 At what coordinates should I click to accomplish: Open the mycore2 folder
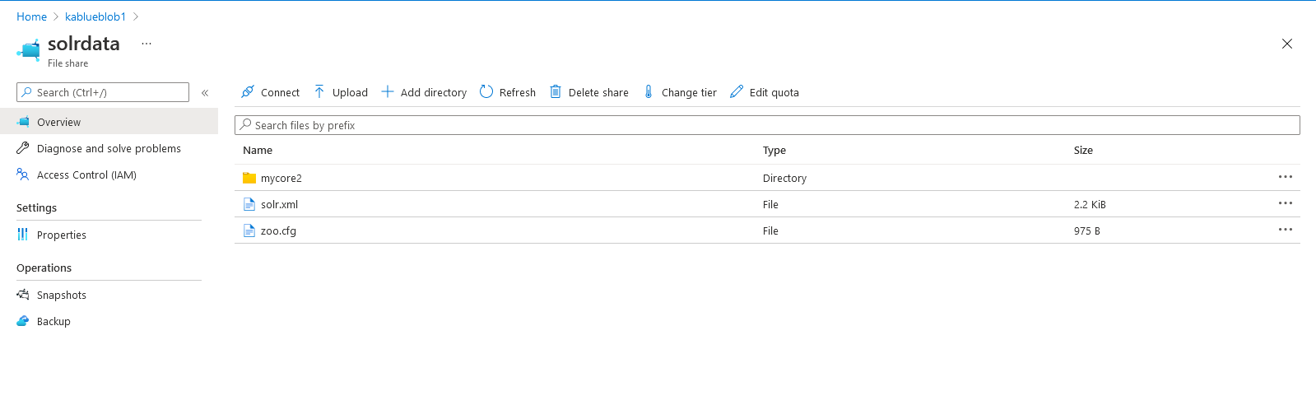tap(281, 178)
